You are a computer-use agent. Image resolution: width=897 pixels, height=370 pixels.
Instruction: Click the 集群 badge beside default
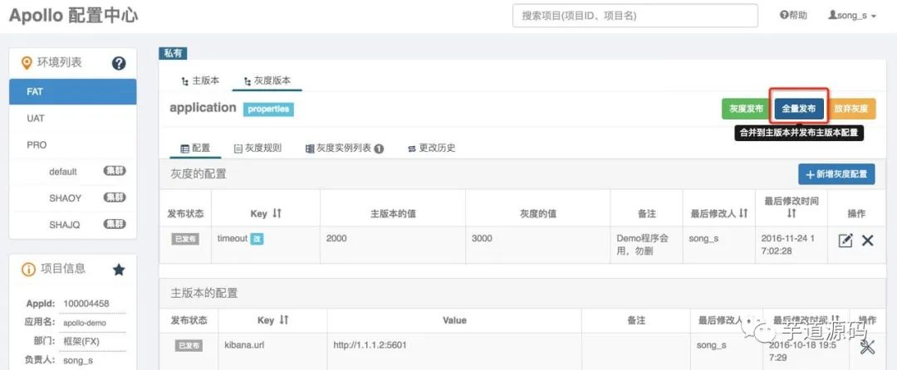pyautogui.click(x=115, y=171)
